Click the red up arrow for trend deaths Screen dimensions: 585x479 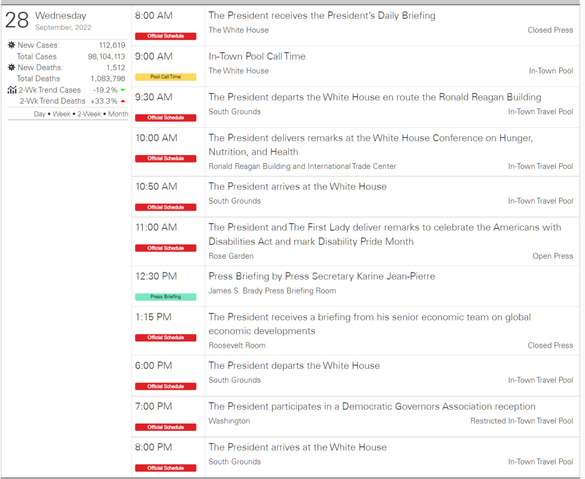122,101
